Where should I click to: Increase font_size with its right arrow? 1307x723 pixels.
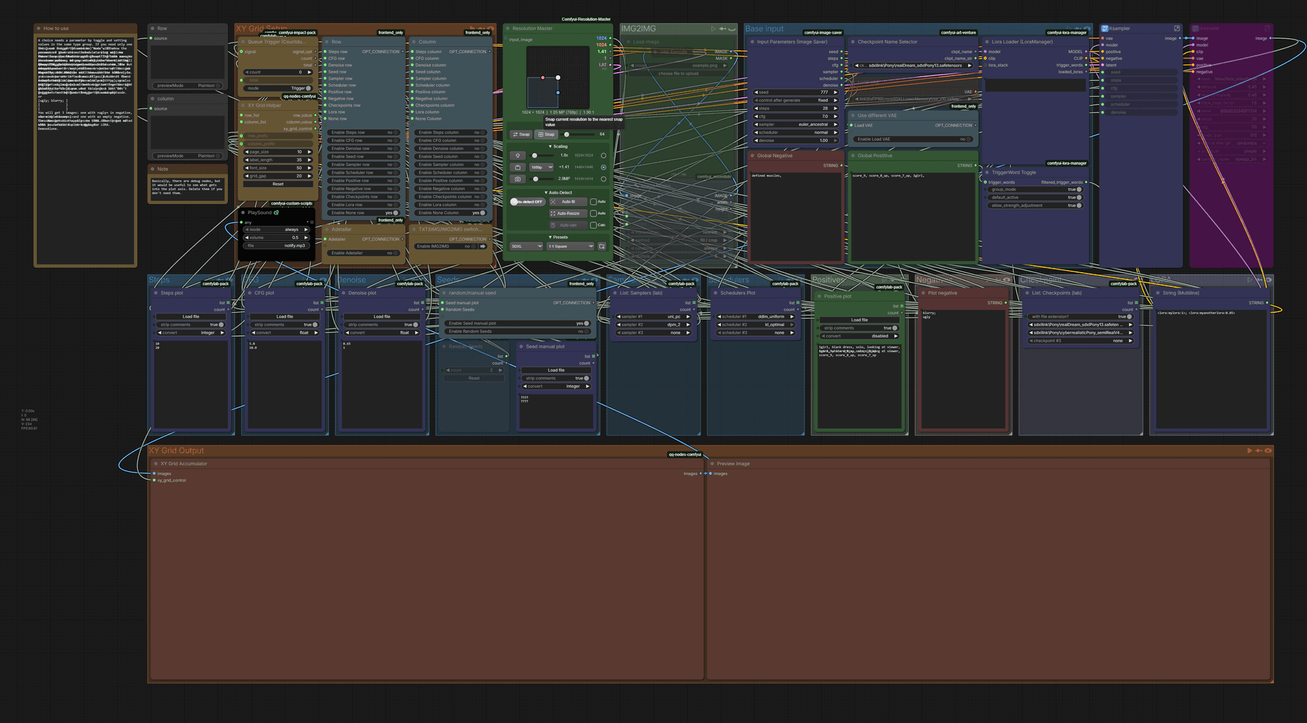[x=310, y=168]
